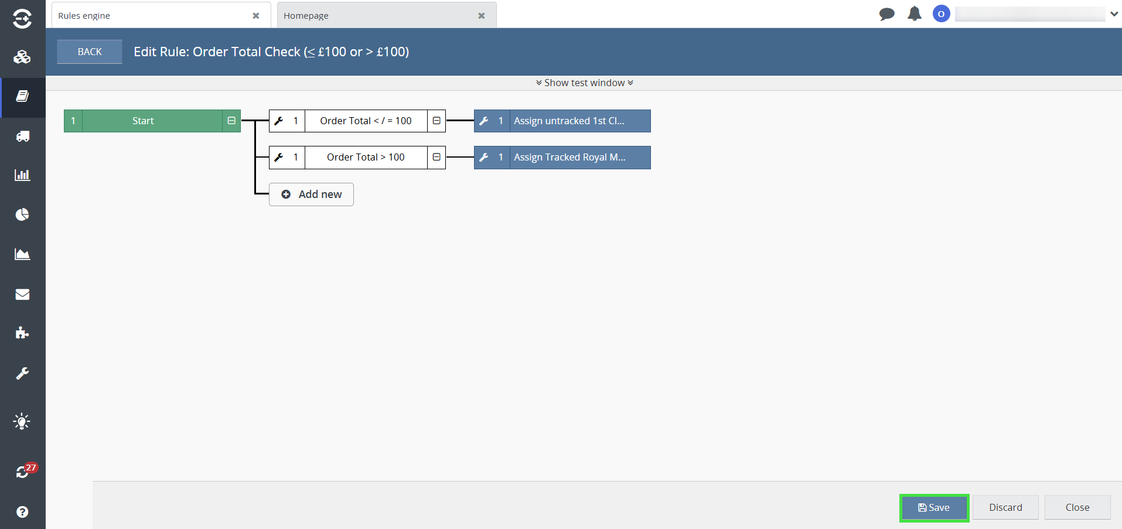1122x529 pixels.
Task: Open the email envelope sidebar icon
Action: click(x=22, y=294)
